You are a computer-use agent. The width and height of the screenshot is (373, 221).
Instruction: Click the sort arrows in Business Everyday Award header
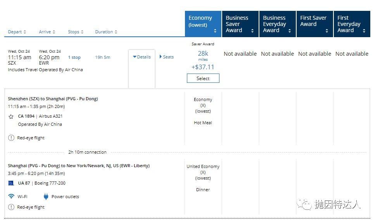290,31
